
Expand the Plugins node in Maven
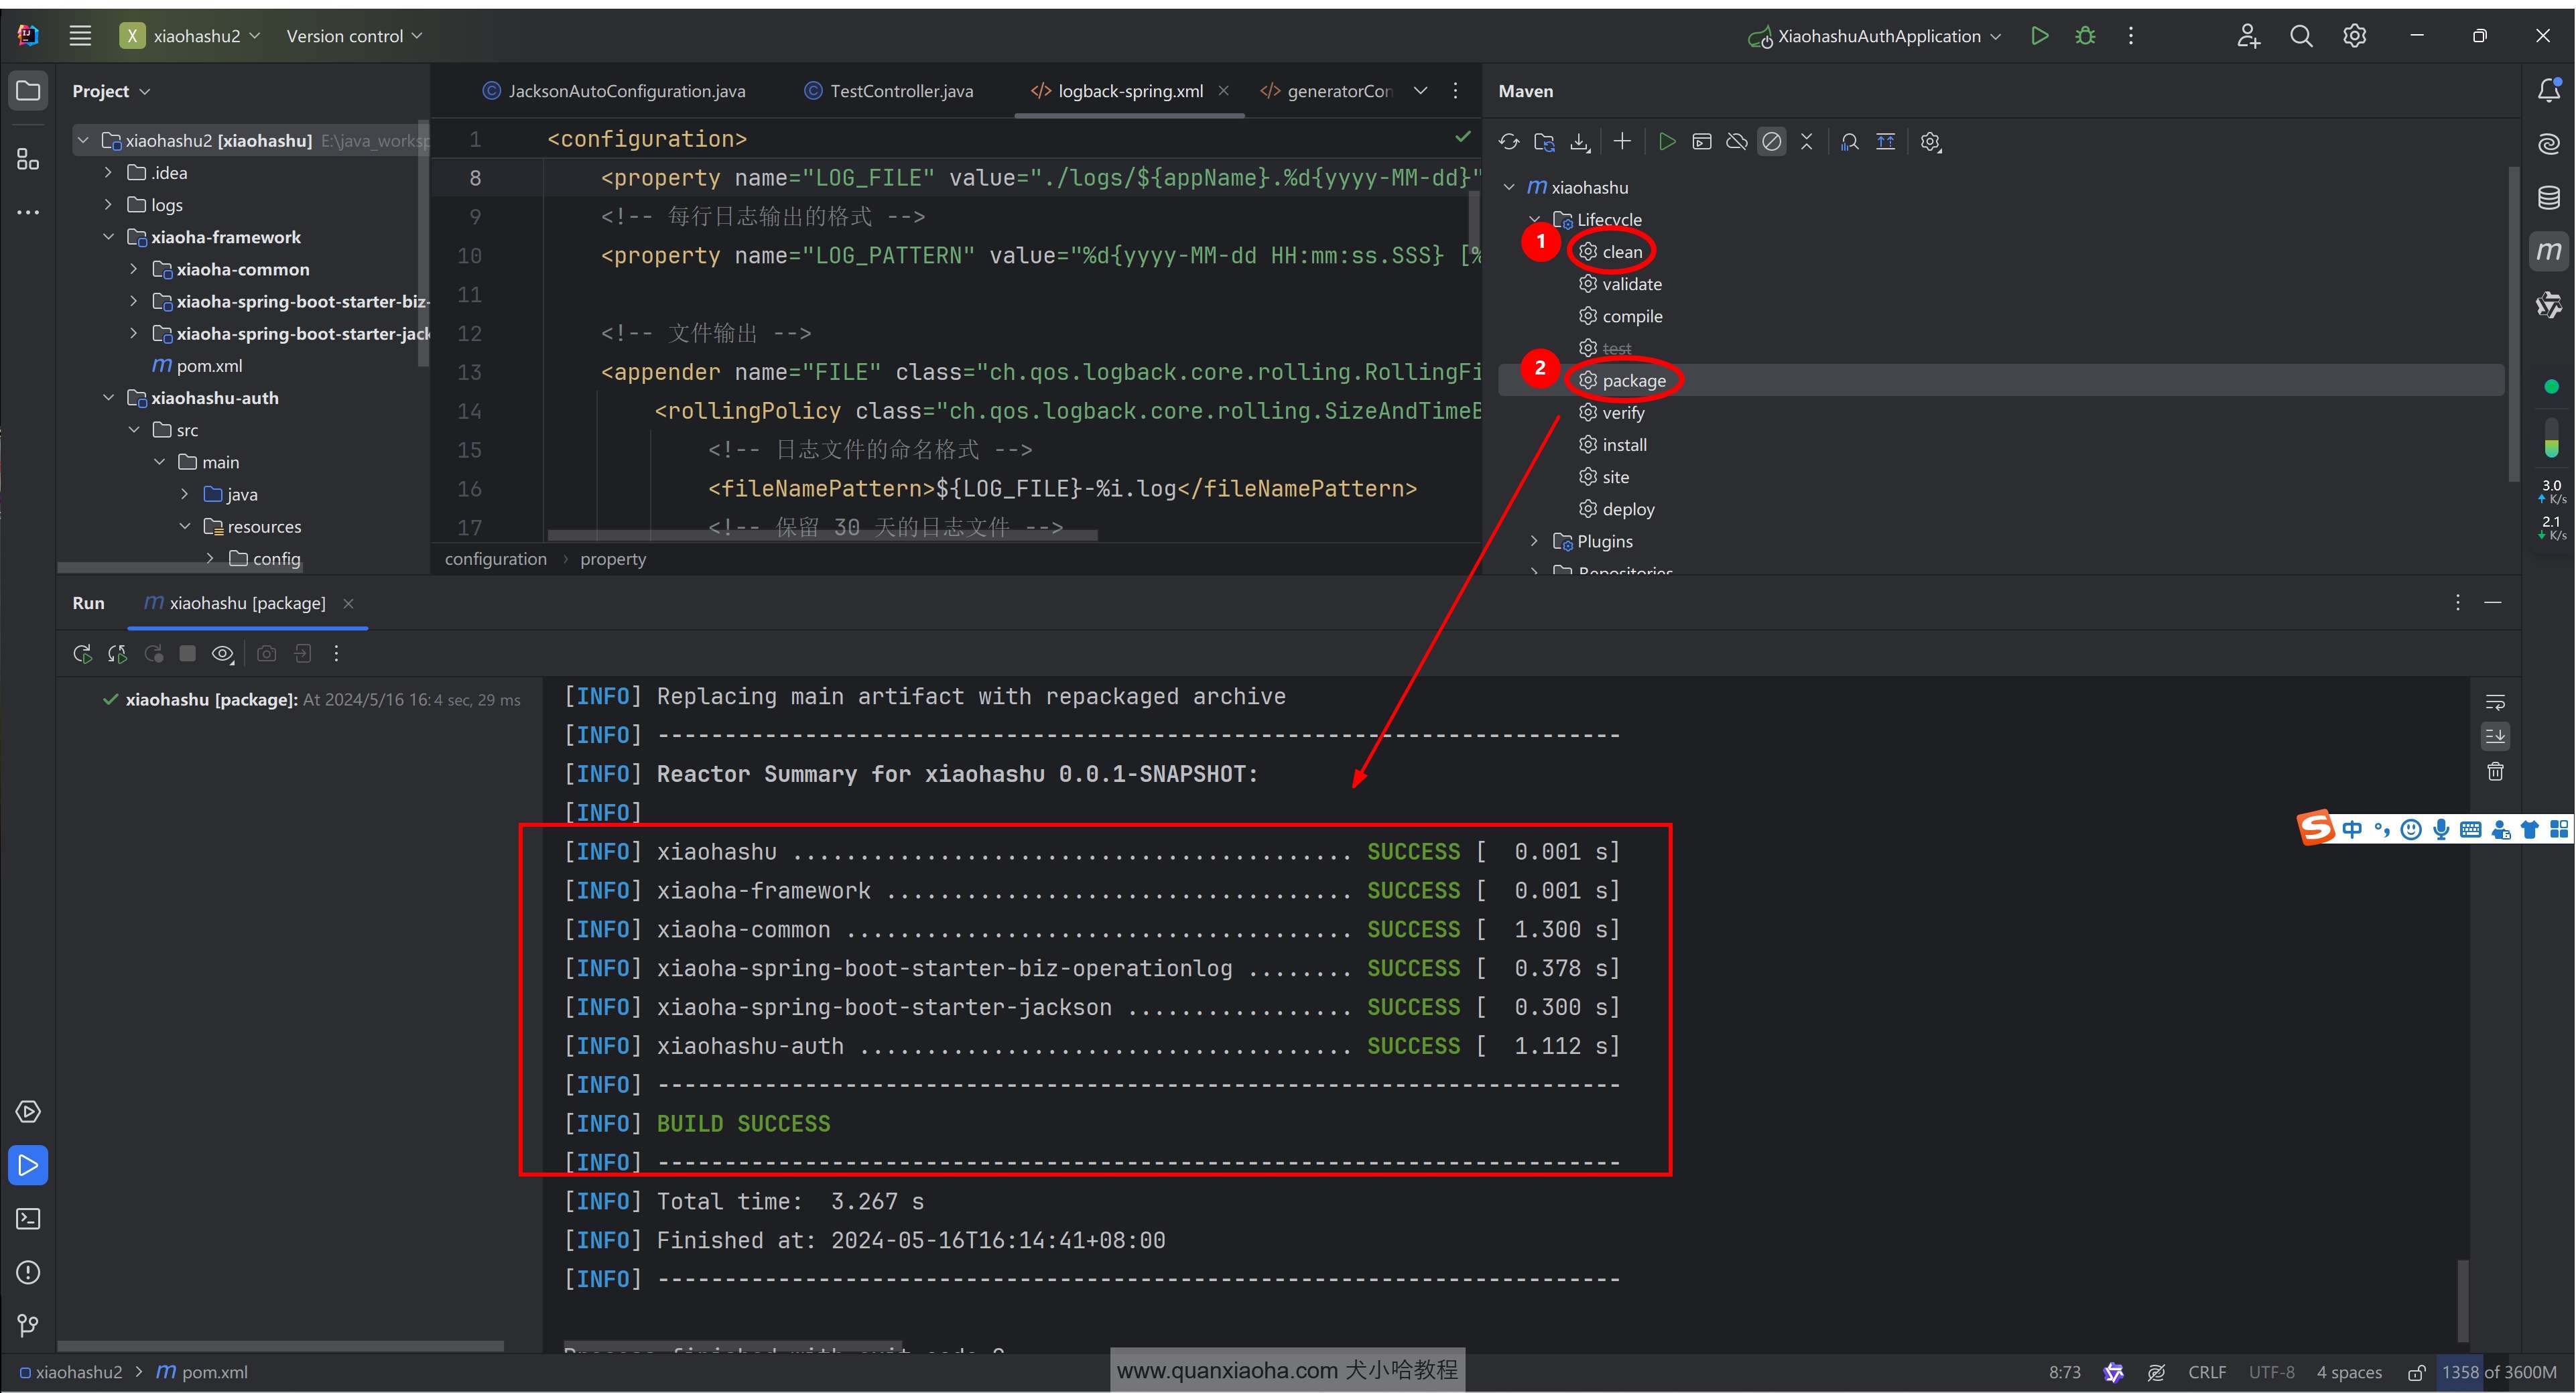click(1534, 541)
